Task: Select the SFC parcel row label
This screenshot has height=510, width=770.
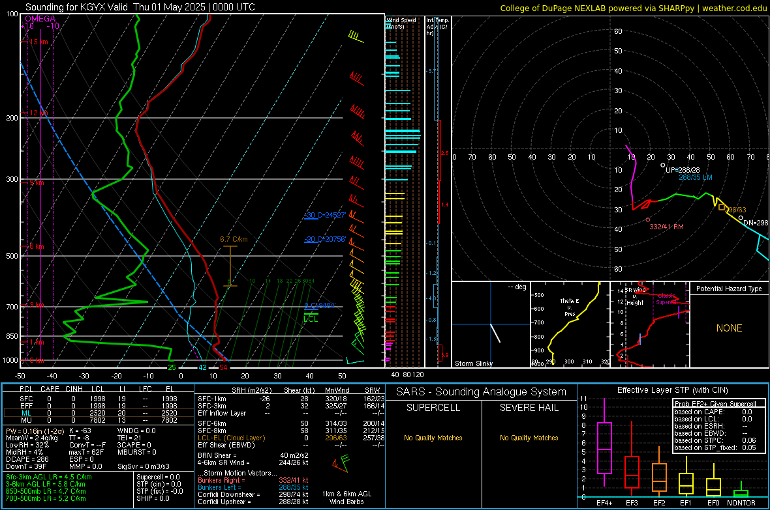Action: (26, 399)
